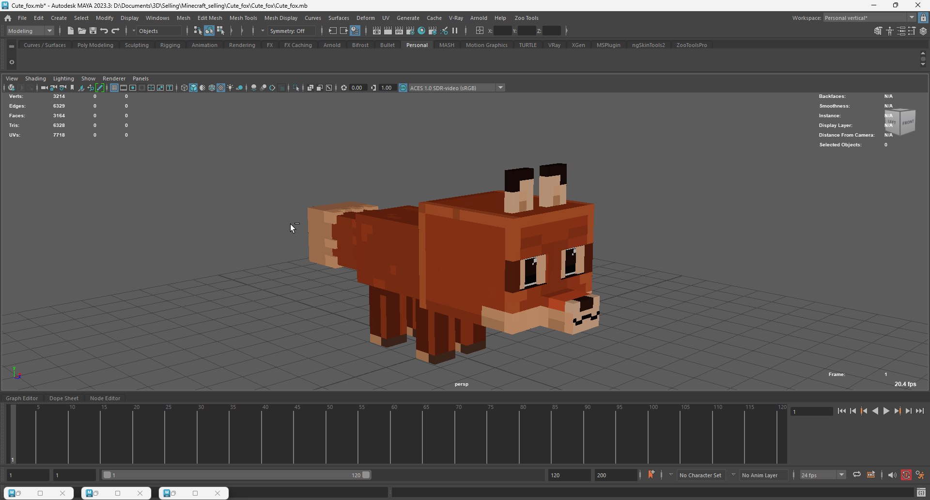
Task: Click the Isolate Select icon
Action: (296, 88)
